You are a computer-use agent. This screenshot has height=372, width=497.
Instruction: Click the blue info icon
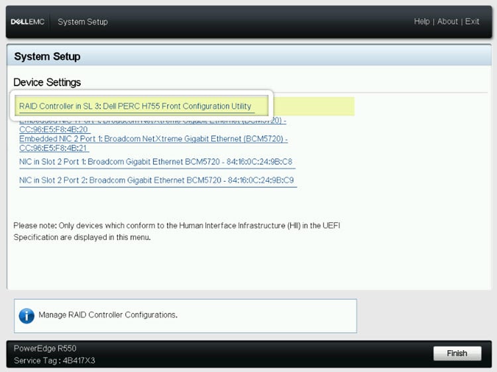click(x=27, y=316)
